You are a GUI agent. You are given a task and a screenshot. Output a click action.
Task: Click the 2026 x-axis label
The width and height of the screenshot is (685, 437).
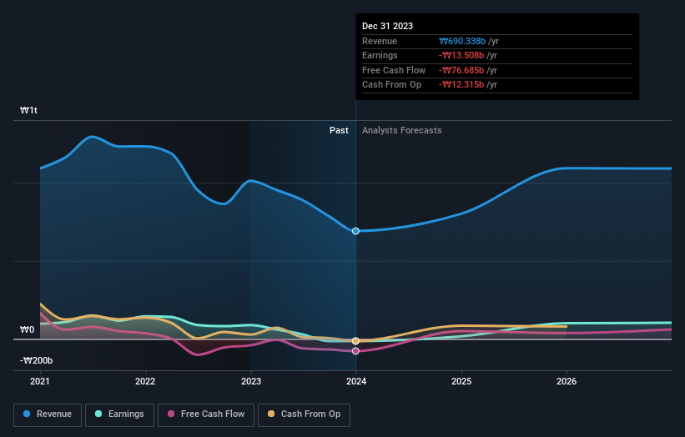click(567, 382)
